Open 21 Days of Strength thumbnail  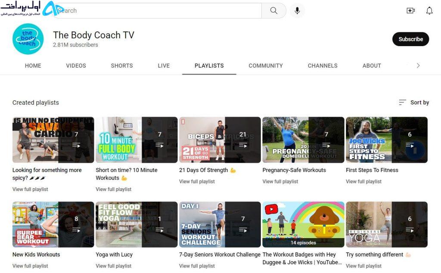(x=220, y=140)
